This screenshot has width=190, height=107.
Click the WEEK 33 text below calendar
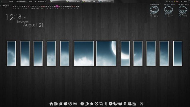tap(52, 9)
